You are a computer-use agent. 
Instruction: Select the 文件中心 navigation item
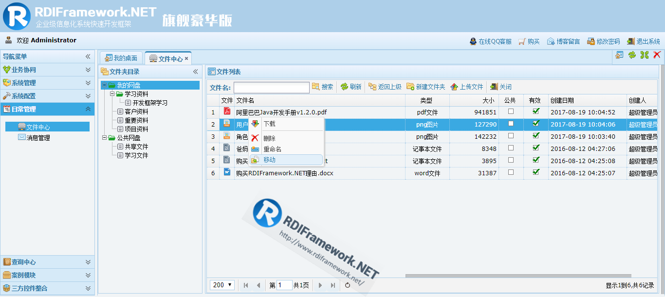47,127
